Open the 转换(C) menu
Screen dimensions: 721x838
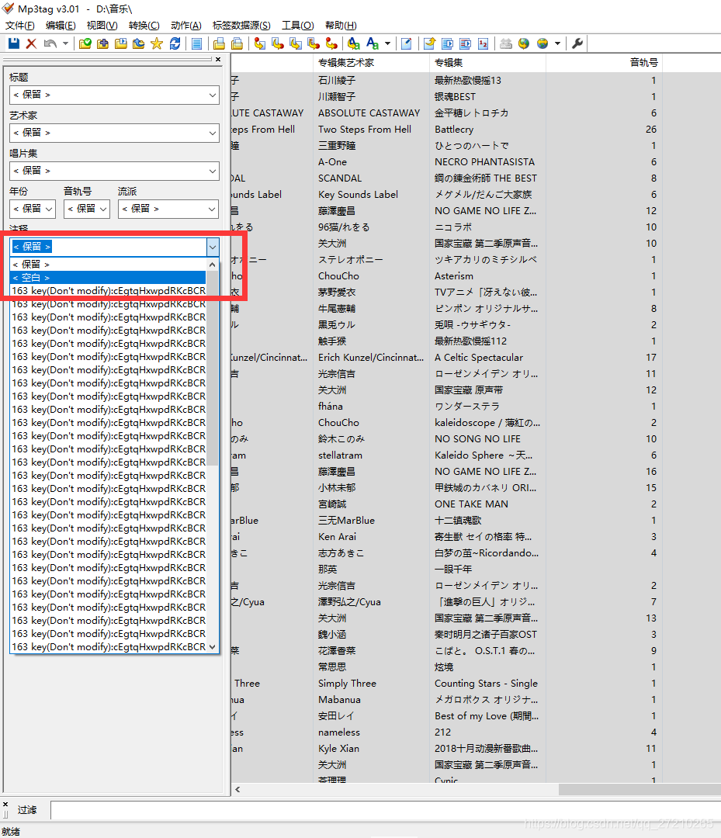click(x=144, y=26)
